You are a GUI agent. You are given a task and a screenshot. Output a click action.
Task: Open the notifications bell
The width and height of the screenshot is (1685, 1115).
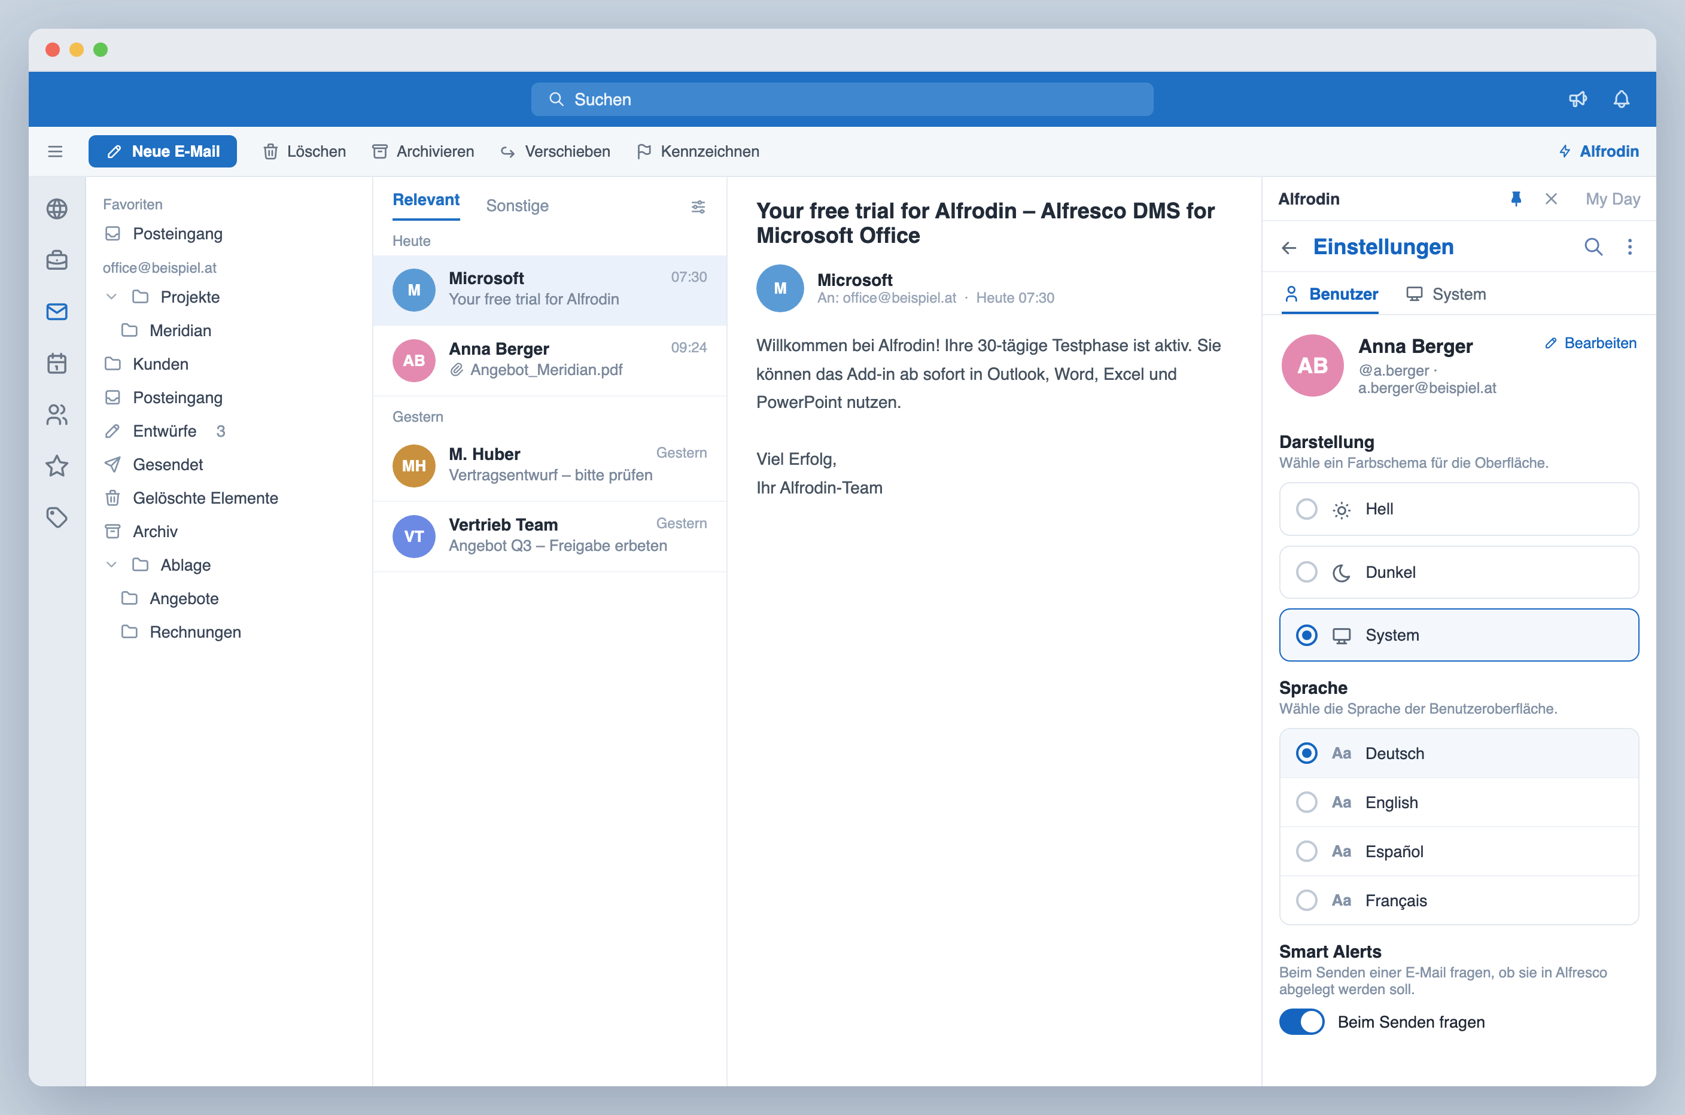pyautogui.click(x=1621, y=99)
